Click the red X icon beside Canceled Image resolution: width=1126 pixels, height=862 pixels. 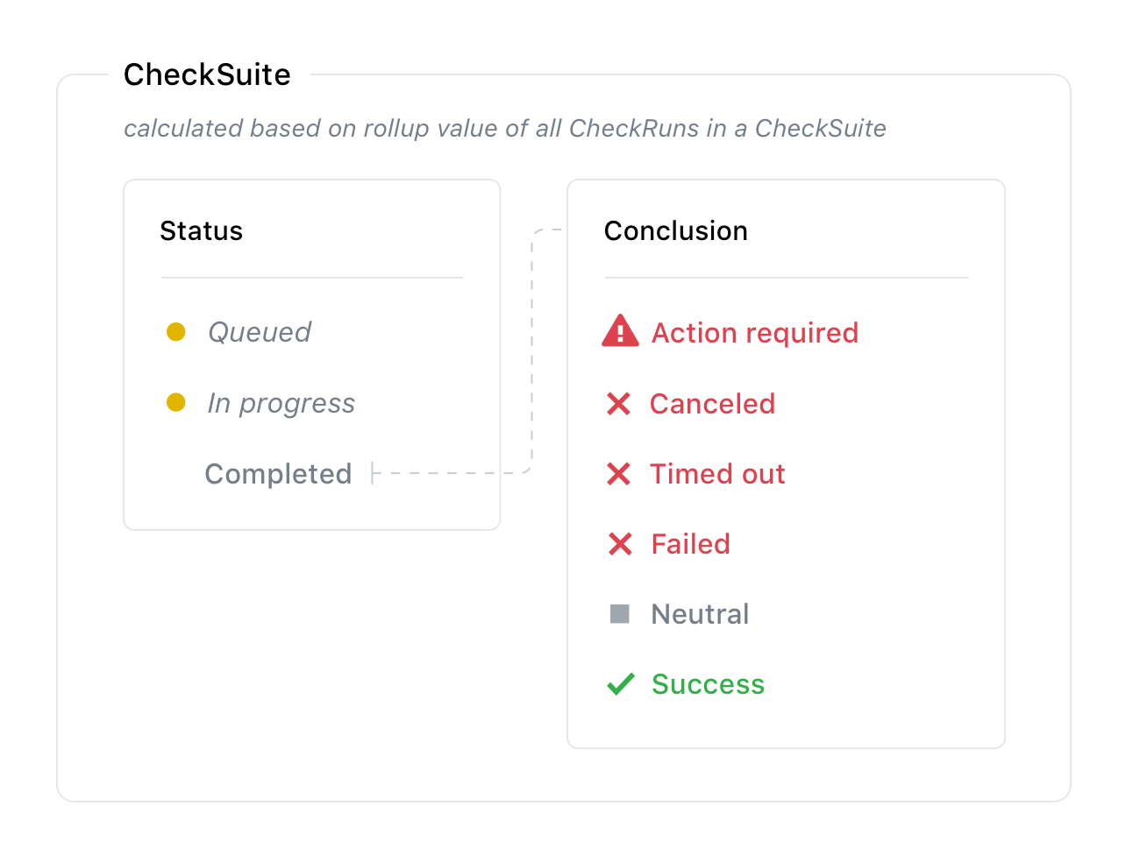618,404
